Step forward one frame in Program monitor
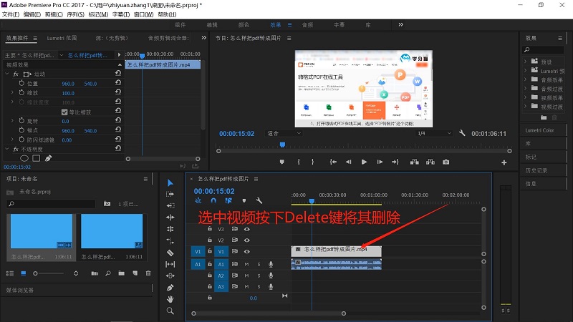The height and width of the screenshot is (322, 573). click(380, 162)
